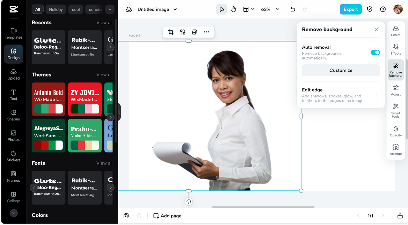
Task: Click the Customize button
Action: 341,70
